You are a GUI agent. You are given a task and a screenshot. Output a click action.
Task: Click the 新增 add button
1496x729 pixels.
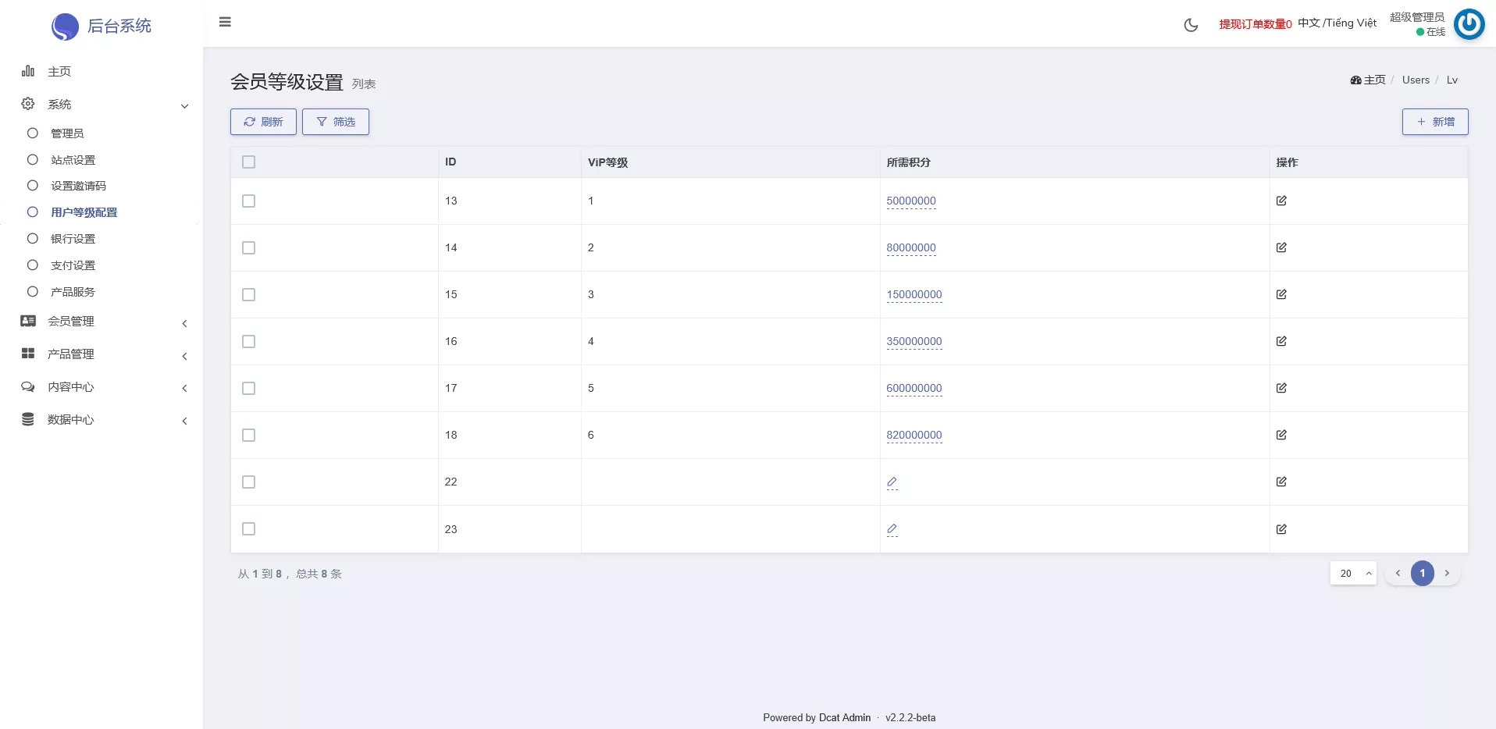coord(1434,122)
